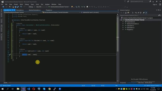Image resolution: width=162 pixels, height=91 pixels.
Task: Click the bookmark icon in the toolbar
Action: [87, 7]
